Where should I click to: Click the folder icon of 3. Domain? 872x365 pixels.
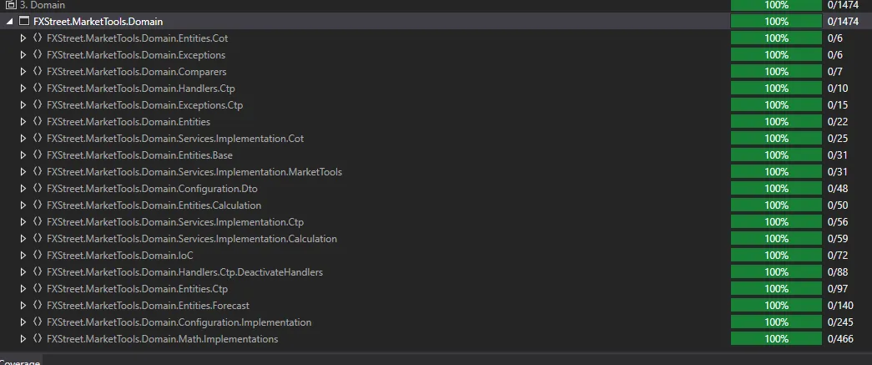[x=11, y=5]
